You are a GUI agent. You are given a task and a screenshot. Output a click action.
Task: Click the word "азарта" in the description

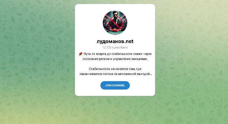[x=102, y=54]
